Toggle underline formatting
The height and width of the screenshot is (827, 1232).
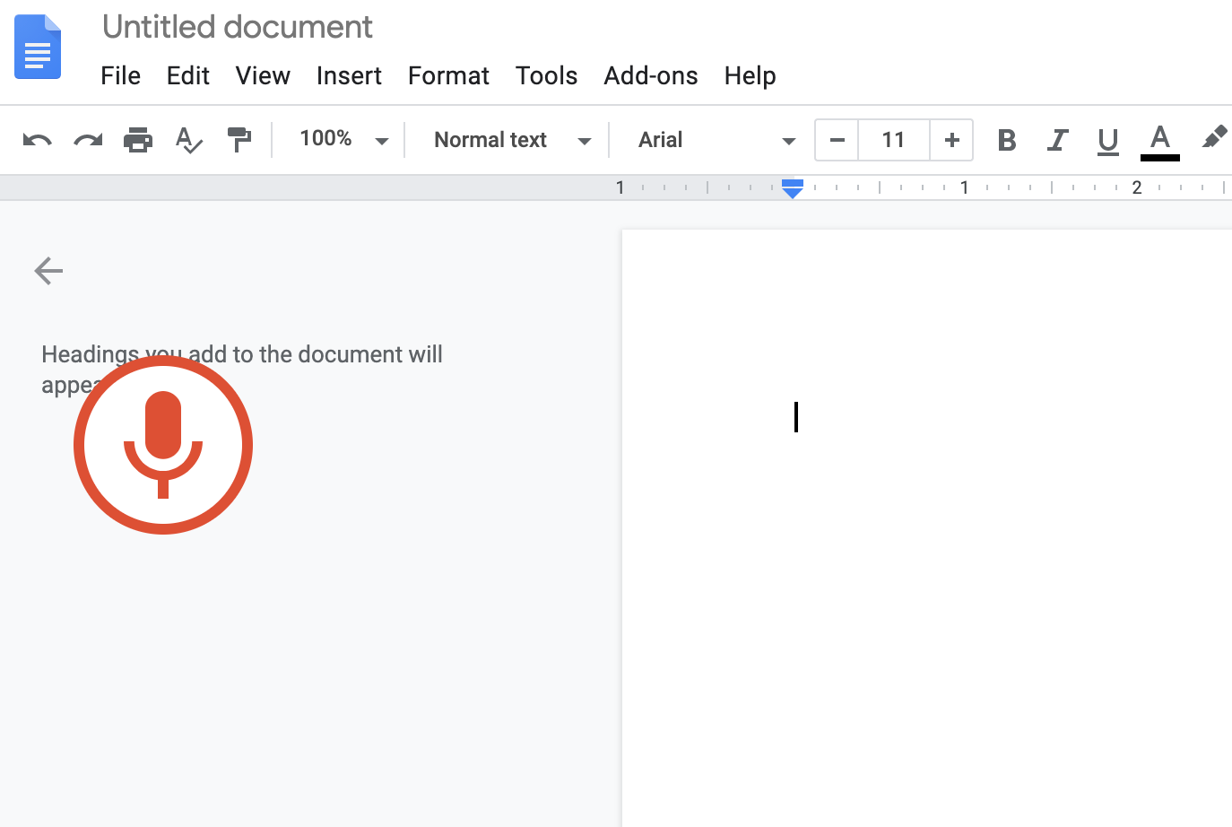1107,141
